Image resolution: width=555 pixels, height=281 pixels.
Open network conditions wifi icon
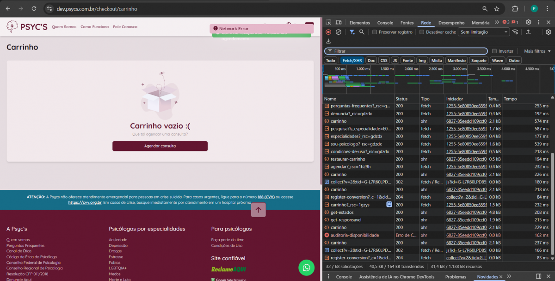[x=515, y=32]
